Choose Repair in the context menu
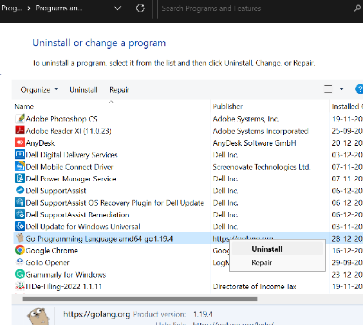The height and width of the screenshot is (325, 363). 277,263
